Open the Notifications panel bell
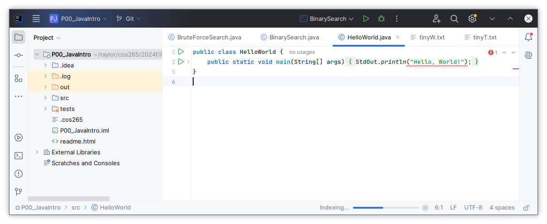547x224 pixels. coord(528,37)
